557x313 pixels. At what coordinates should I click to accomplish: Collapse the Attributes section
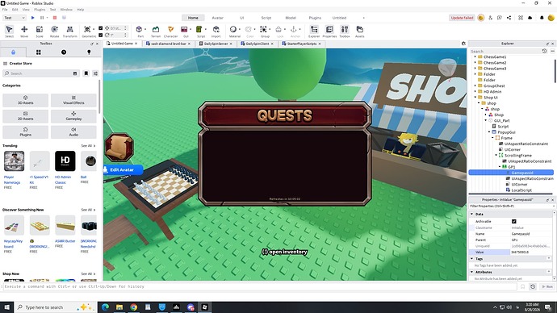(x=472, y=272)
